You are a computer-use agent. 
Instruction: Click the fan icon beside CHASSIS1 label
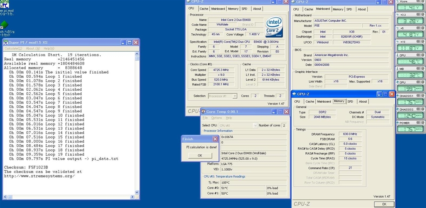(x=398, y=96)
